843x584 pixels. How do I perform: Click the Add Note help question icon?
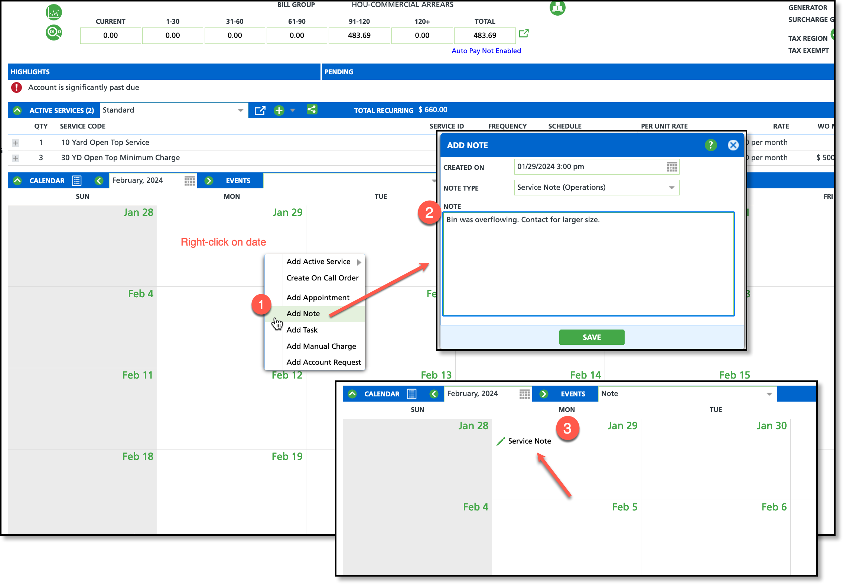pyautogui.click(x=710, y=145)
